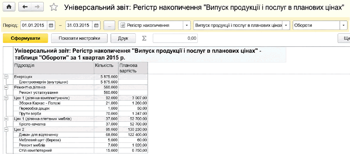Screen dimensions: 350x154
Task: Go to the home page icon
Action: point(9,7)
